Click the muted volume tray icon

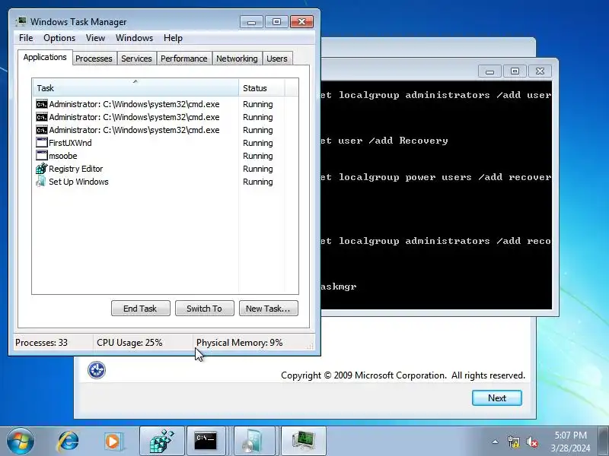pos(531,442)
